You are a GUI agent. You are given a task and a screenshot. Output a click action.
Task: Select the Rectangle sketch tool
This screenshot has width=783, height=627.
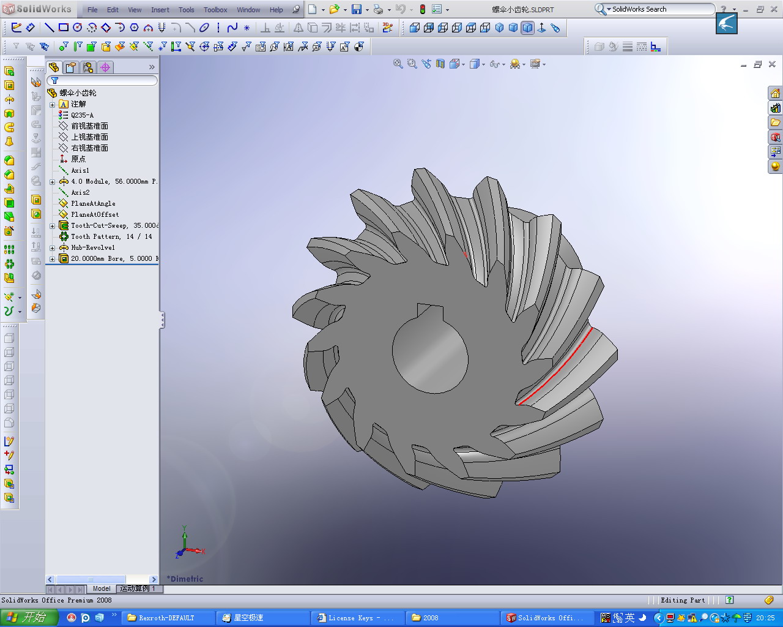[x=64, y=28]
